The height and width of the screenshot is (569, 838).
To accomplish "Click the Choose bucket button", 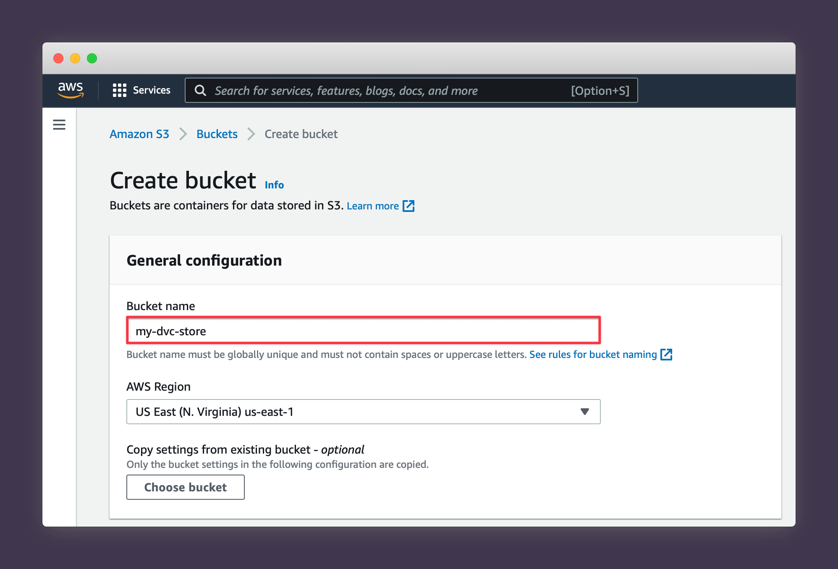I will pyautogui.click(x=186, y=487).
